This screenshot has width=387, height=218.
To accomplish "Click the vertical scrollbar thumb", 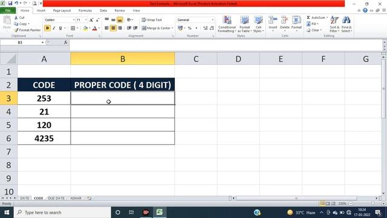I will tap(383, 88).
